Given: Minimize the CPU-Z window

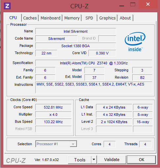Looking at the screenshot, I should point(122,6).
